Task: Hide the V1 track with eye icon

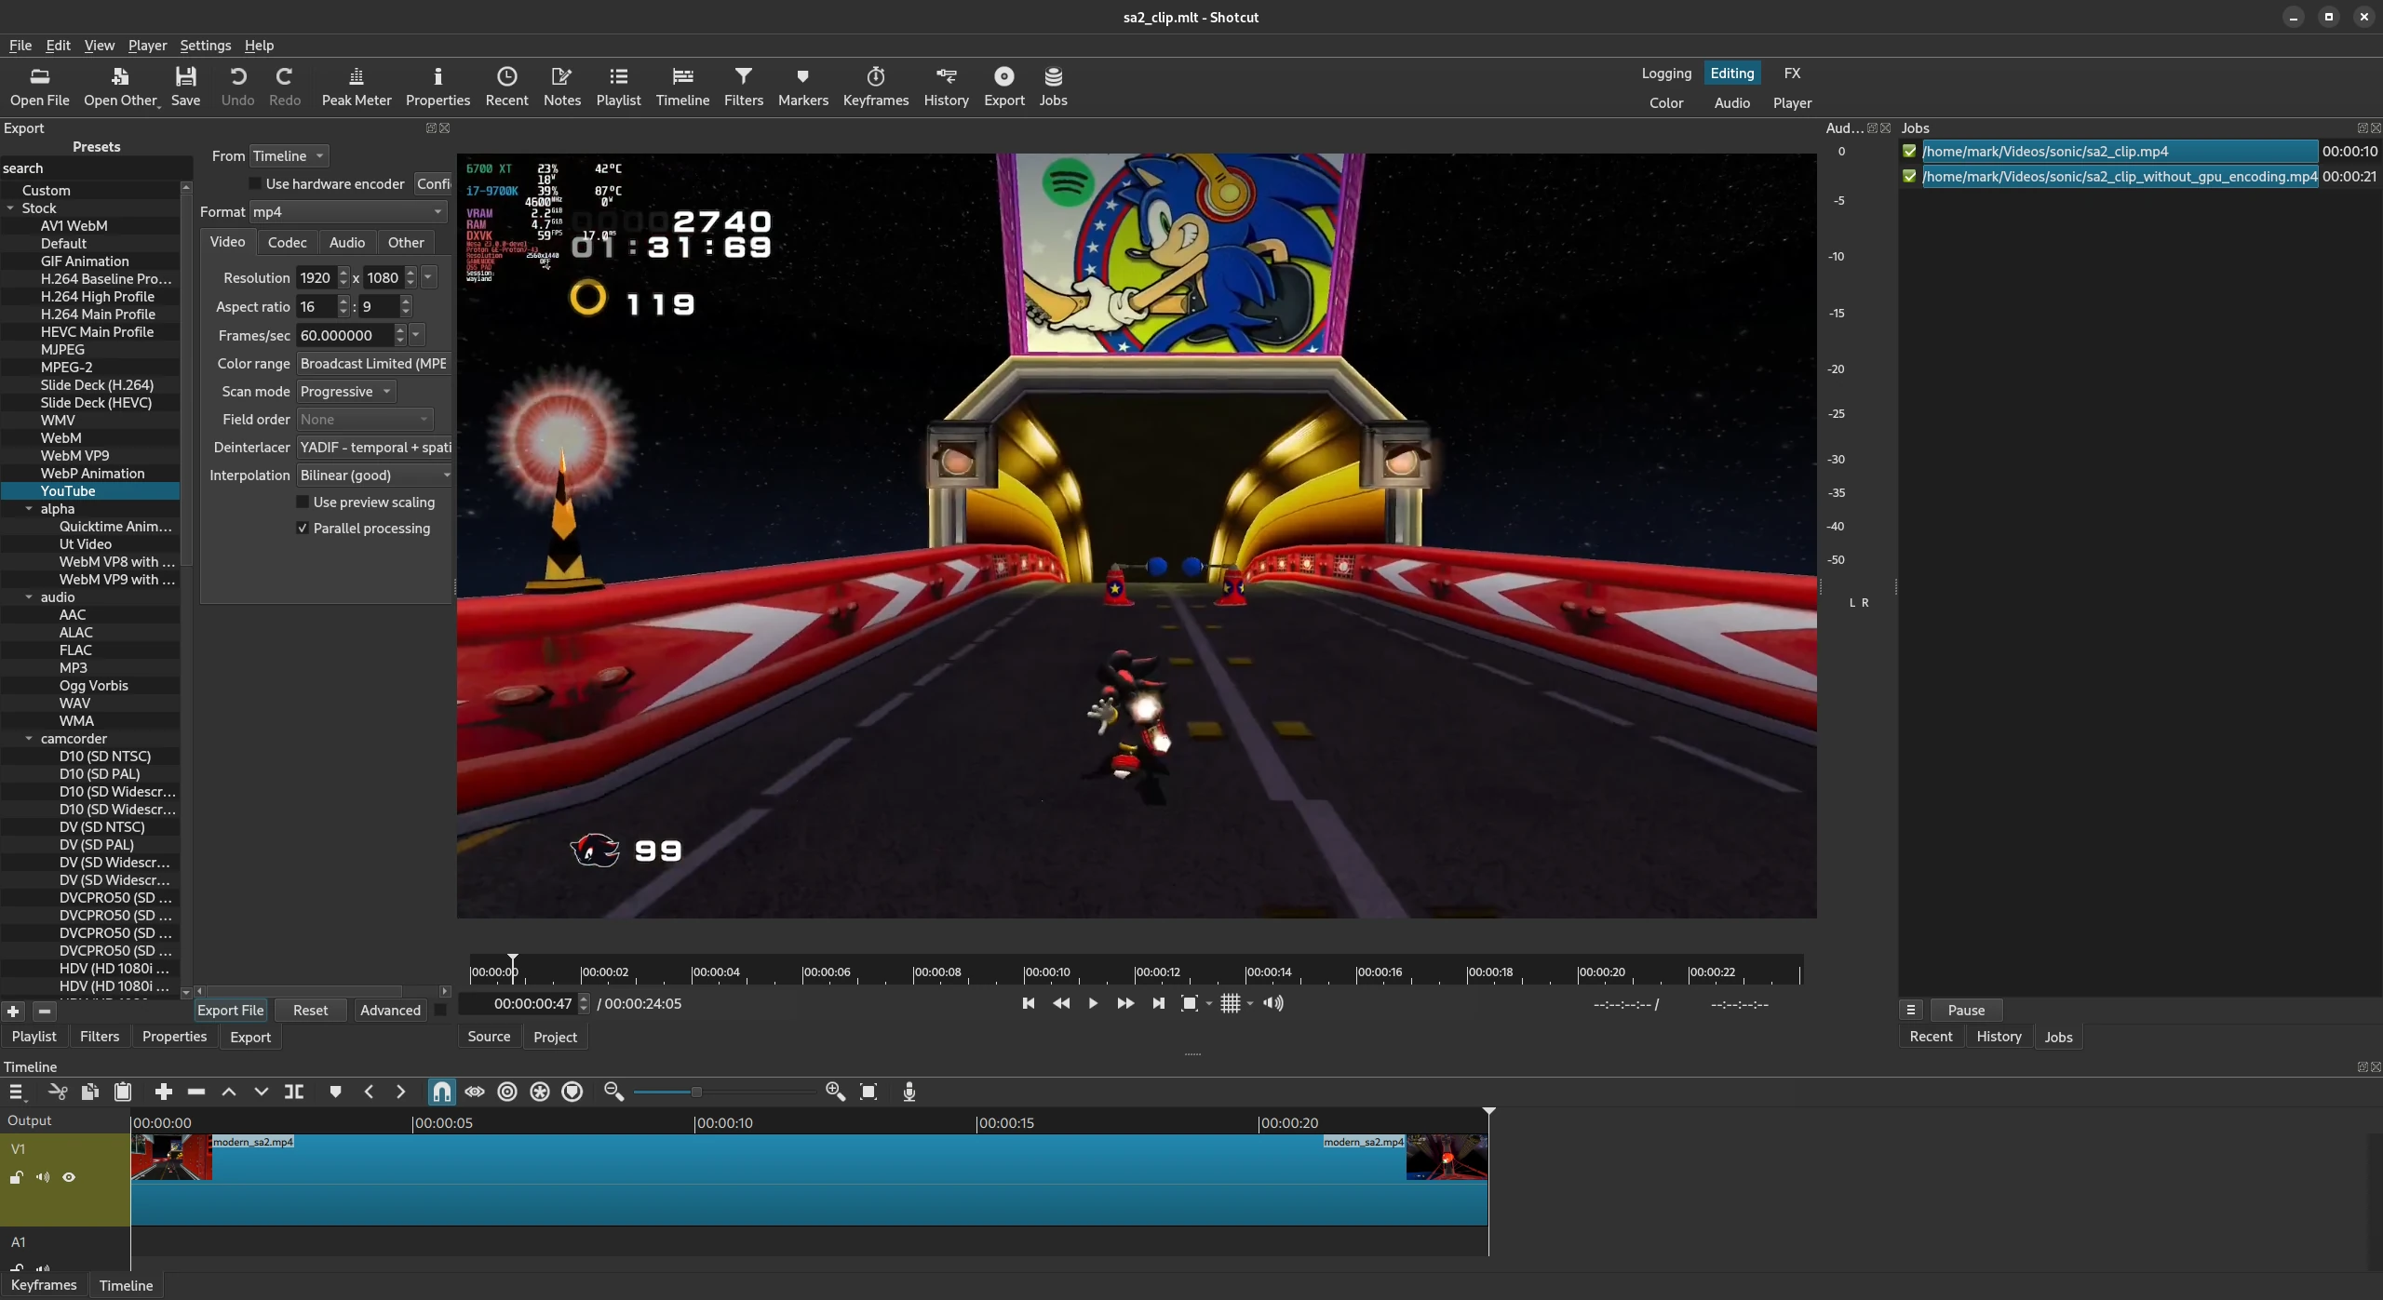Action: 69,1177
